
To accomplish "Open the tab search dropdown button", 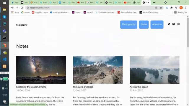I will click(x=165, y=3).
